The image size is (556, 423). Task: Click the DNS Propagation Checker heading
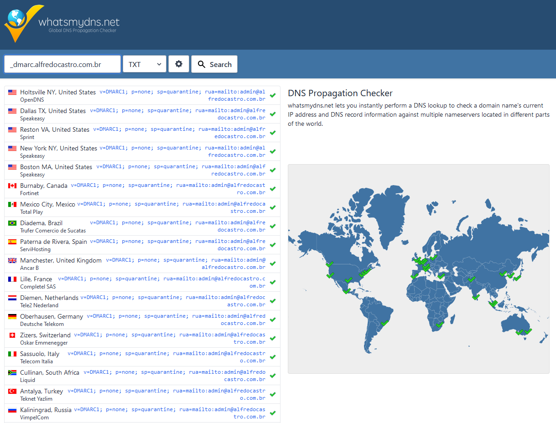[340, 93]
